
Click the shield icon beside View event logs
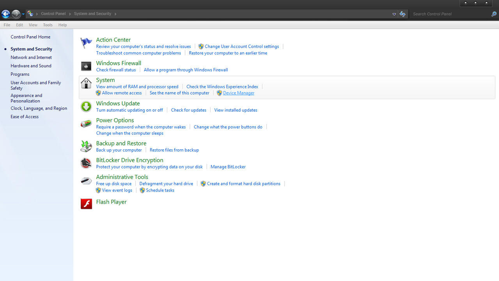click(x=98, y=190)
